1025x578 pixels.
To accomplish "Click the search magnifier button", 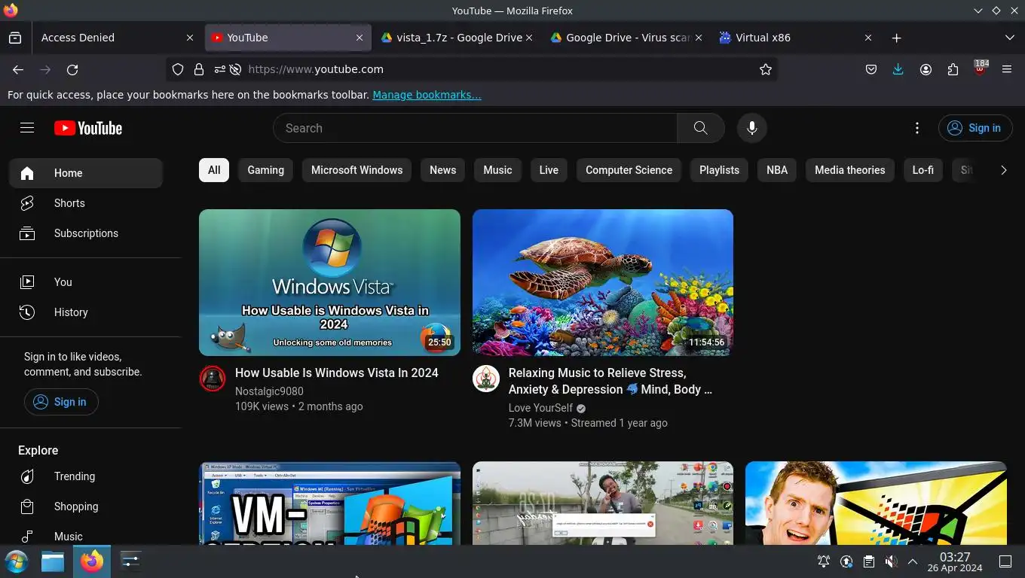I will click(700, 128).
